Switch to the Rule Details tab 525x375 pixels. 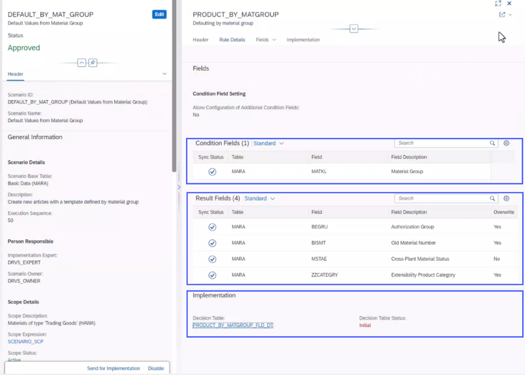tap(232, 40)
